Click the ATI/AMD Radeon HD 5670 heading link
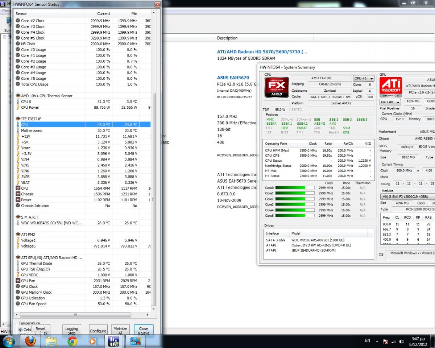This screenshot has height=348, width=435. click(x=262, y=52)
